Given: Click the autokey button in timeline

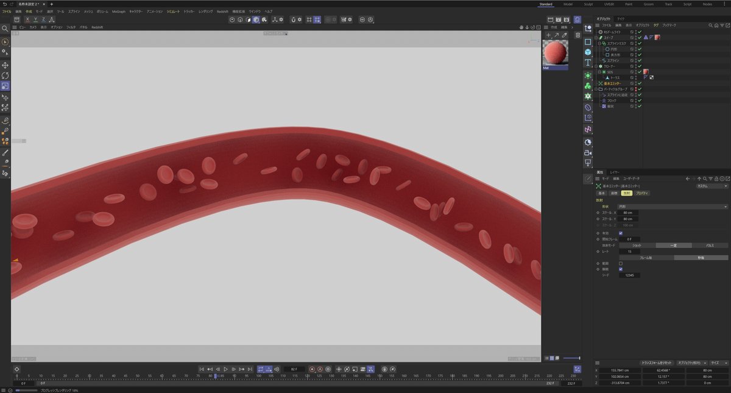Looking at the screenshot, I should 320,369.
